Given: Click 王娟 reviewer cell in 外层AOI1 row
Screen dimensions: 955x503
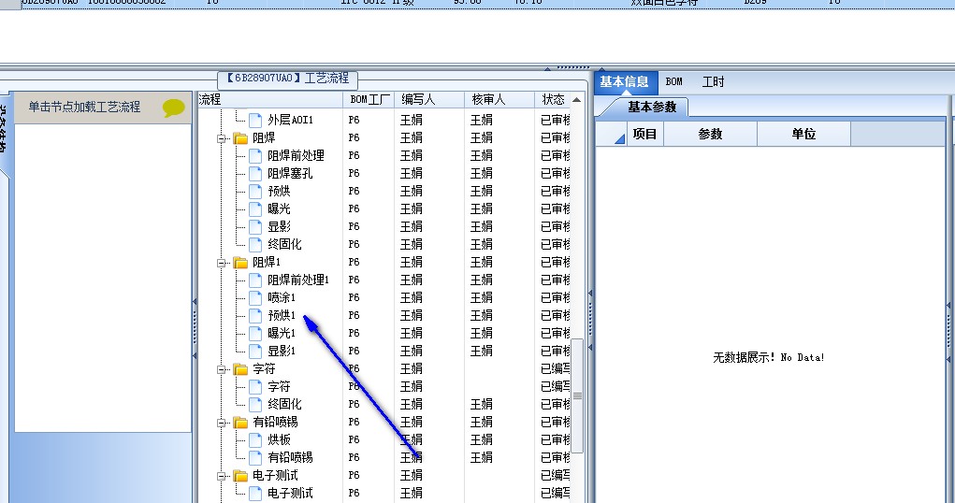Looking at the screenshot, I should click(481, 120).
